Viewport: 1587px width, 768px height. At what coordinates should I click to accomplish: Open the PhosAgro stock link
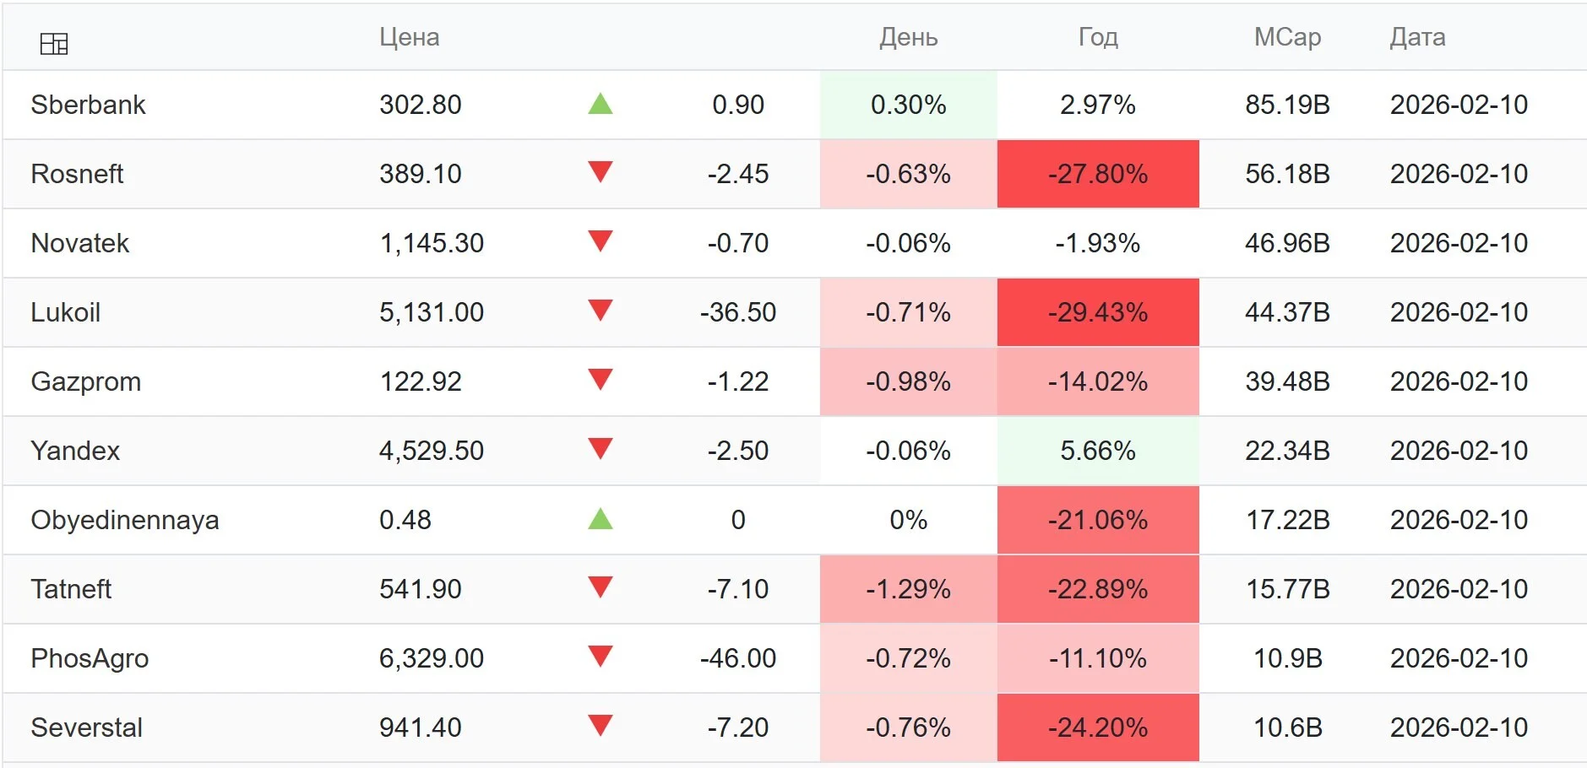[x=90, y=658]
